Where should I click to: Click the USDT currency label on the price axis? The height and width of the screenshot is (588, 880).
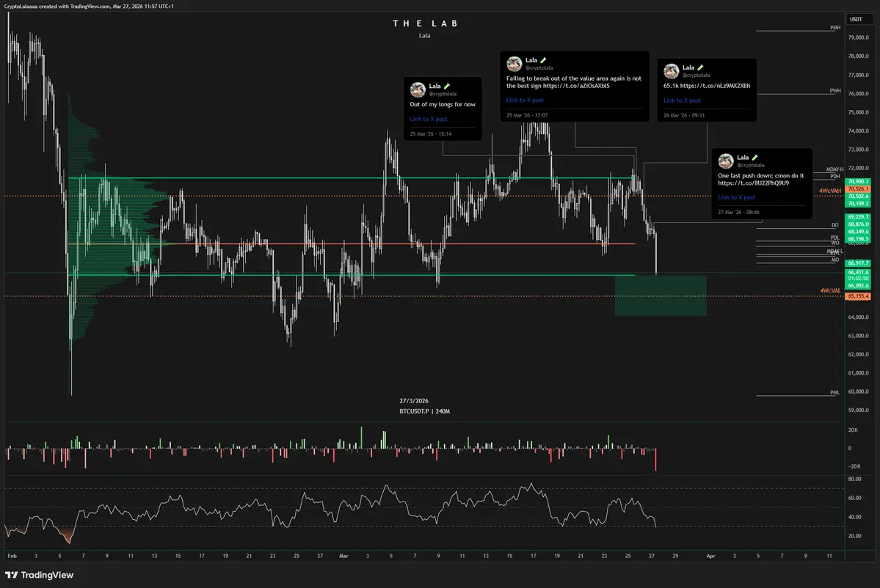tap(859, 19)
